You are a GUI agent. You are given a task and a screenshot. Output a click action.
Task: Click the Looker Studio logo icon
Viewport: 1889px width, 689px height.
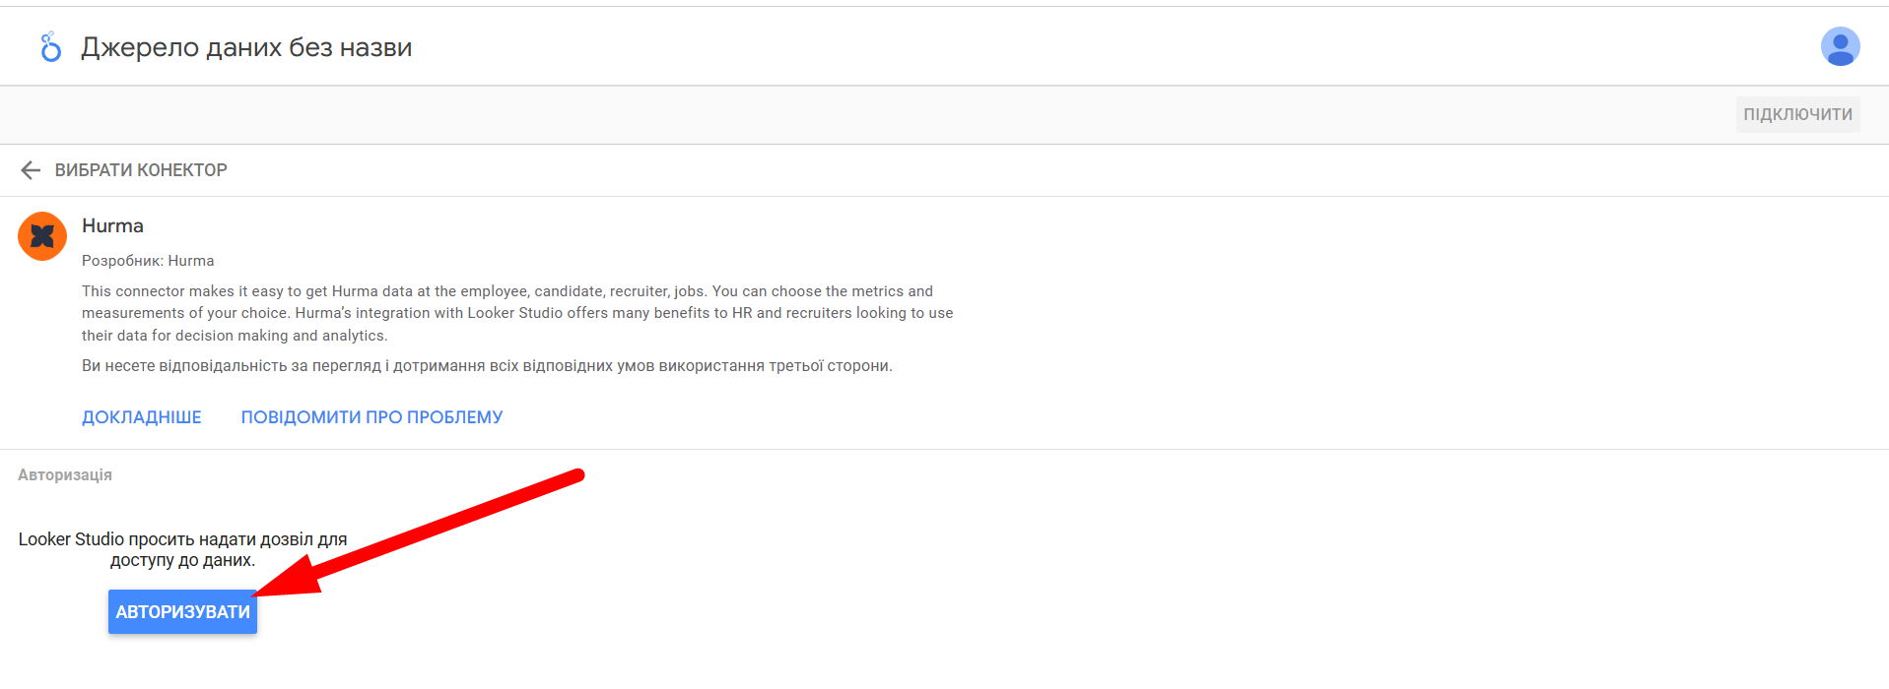tap(50, 46)
